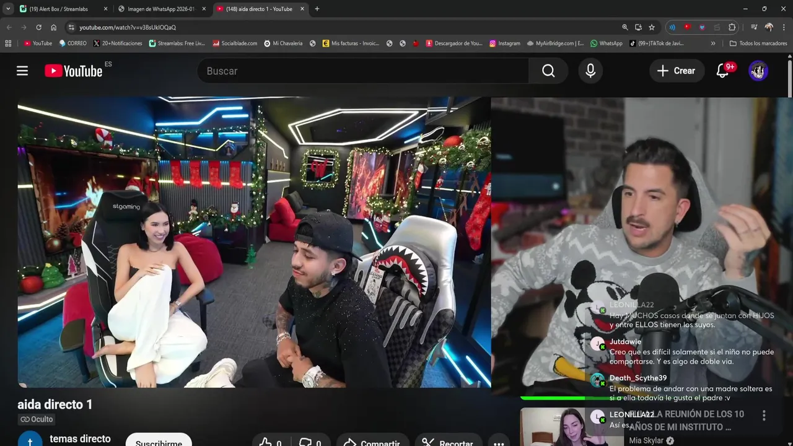Bookmark this page with the star
This screenshot has height=446, width=793.
point(652,27)
